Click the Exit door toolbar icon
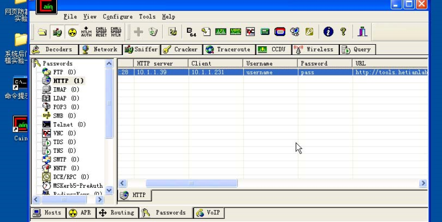This screenshot has width=442, height=222. [362, 32]
